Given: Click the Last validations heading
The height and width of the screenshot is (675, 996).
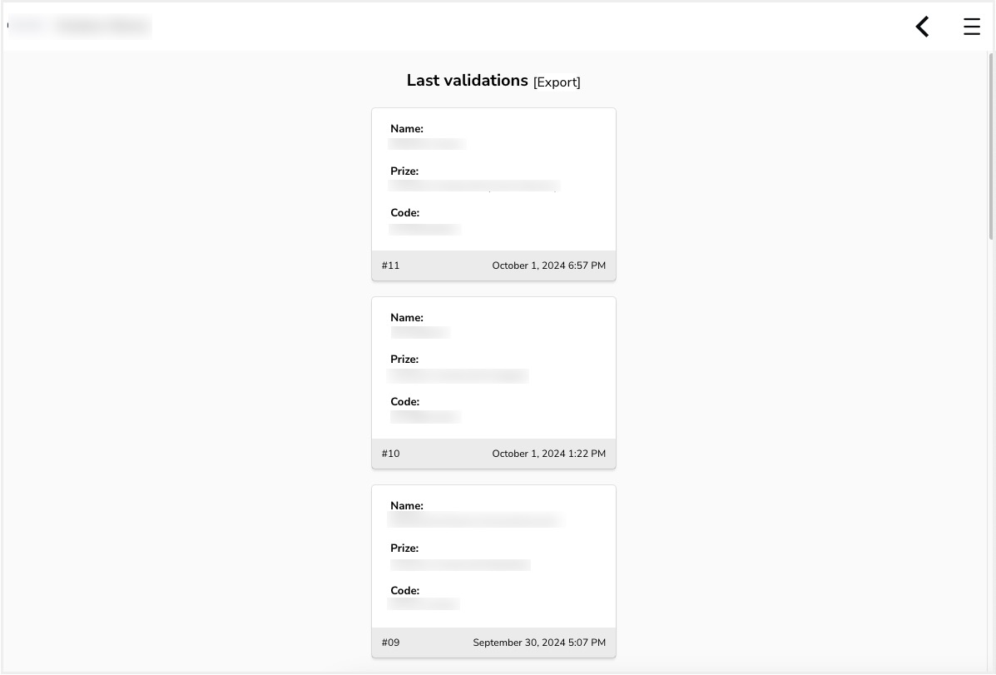Looking at the screenshot, I should coord(467,81).
